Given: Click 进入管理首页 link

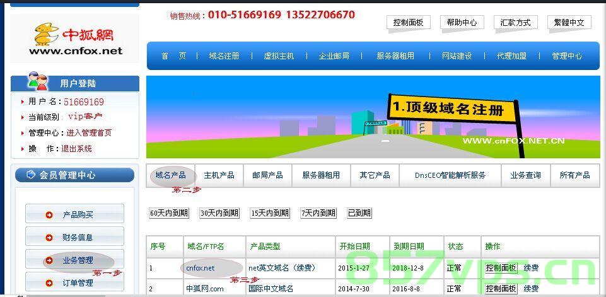Looking at the screenshot, I should click(x=89, y=132).
